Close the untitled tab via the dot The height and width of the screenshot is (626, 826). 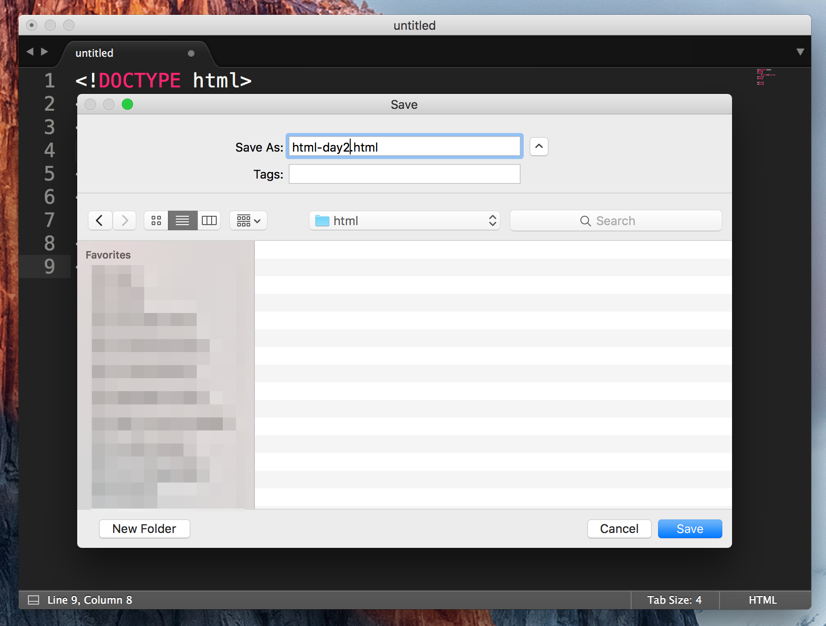point(191,53)
